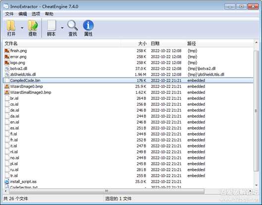Click the tr.isl file name
The height and width of the screenshot is (205, 262).
[14, 176]
